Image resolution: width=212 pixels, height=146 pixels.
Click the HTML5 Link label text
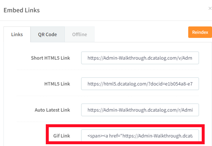pos(57,84)
